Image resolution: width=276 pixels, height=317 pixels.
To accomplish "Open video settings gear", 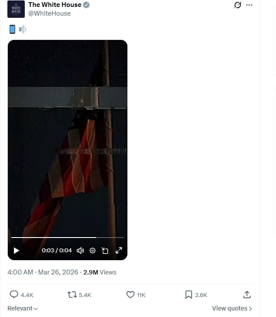I will (93, 251).
